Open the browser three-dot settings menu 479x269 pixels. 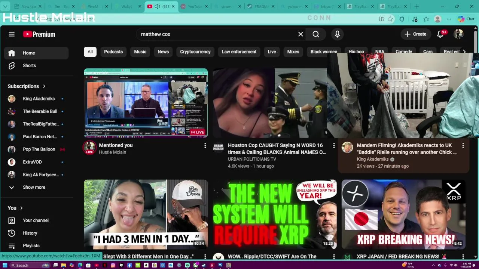[449, 19]
